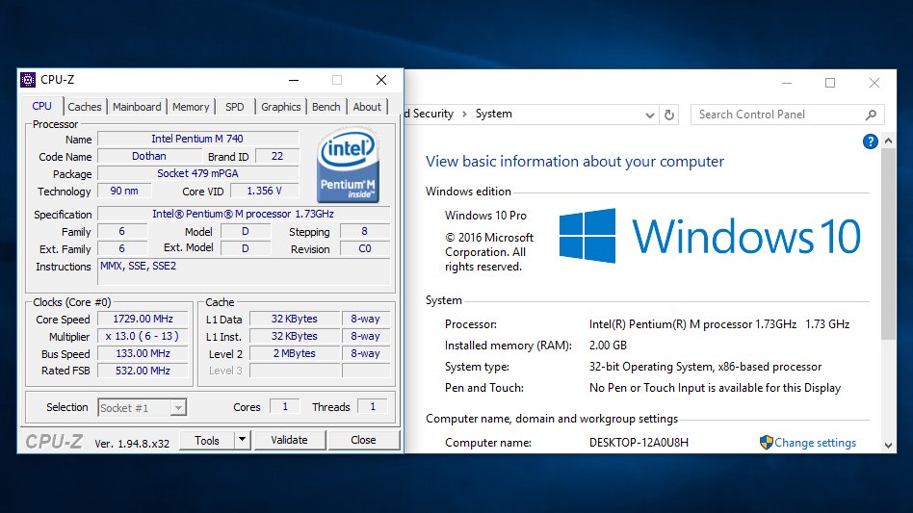Viewport: 913px width, 513px height.
Task: Click the Validate button
Action: coord(289,440)
